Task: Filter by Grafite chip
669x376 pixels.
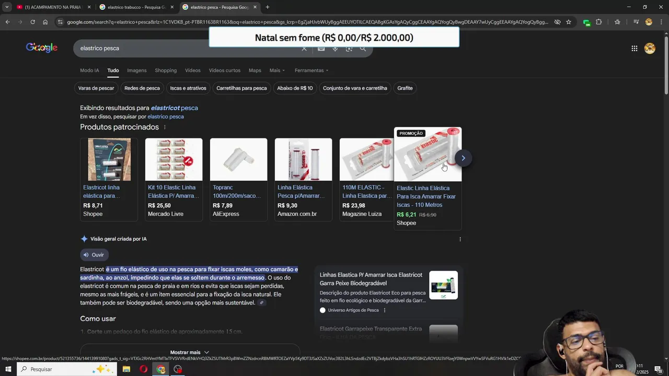Action: [x=405, y=88]
